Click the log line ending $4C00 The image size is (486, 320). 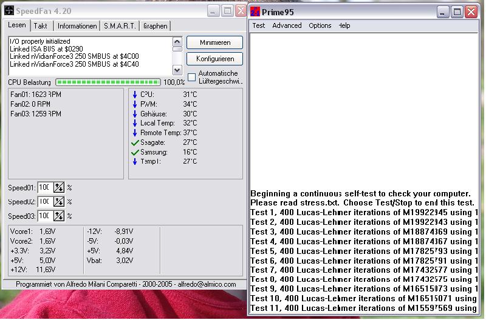(x=74, y=56)
